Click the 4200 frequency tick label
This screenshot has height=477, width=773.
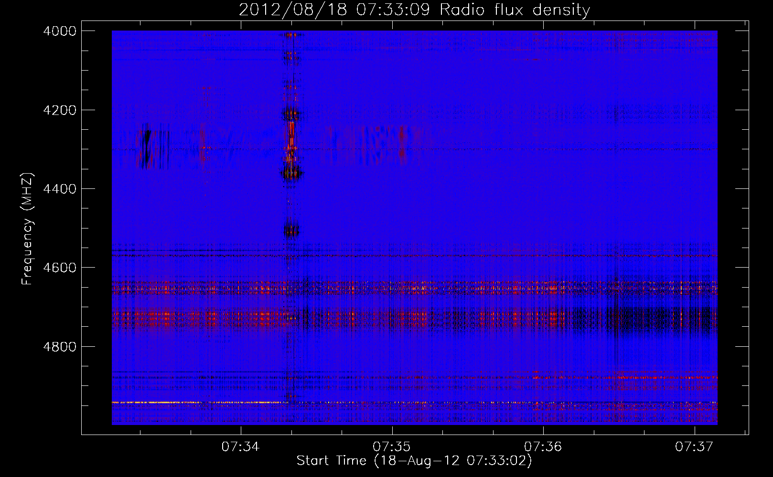click(x=60, y=110)
